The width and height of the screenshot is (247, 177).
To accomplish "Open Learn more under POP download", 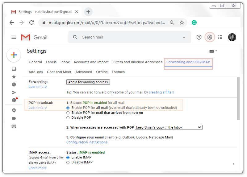I will click(x=38, y=108).
